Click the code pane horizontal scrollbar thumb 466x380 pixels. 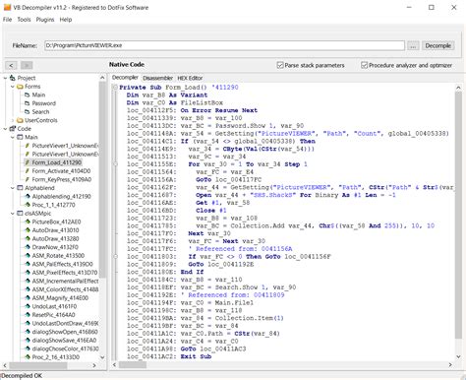(133, 364)
